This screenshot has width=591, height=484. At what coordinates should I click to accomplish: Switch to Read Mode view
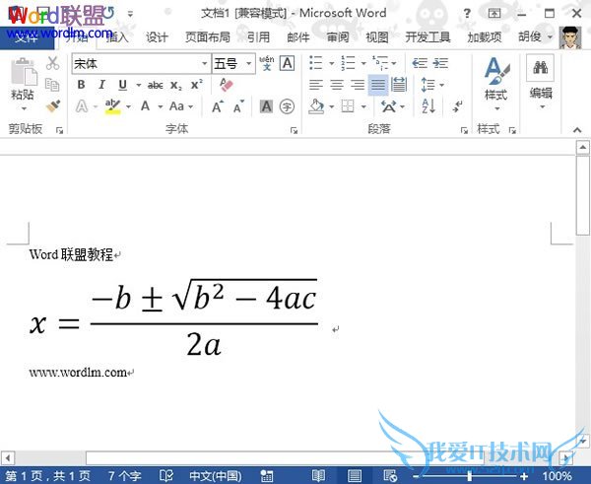(318, 476)
